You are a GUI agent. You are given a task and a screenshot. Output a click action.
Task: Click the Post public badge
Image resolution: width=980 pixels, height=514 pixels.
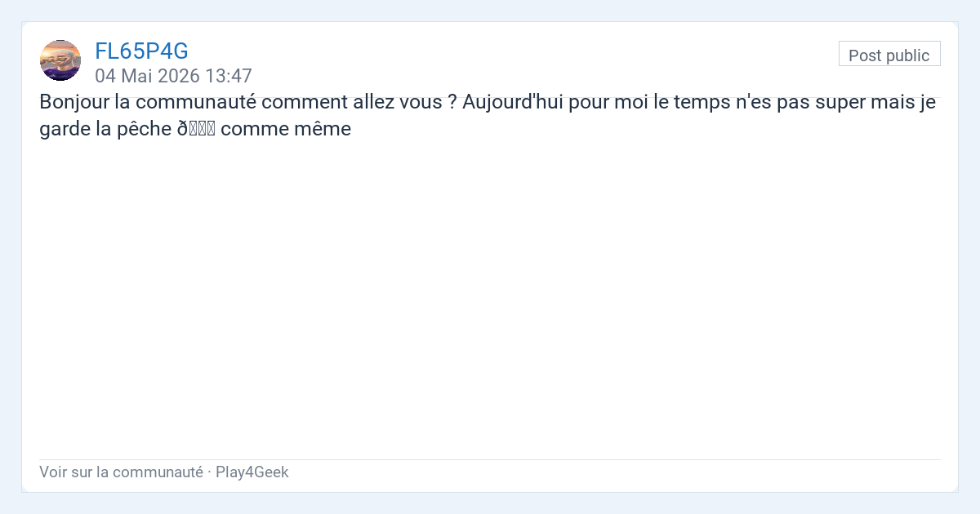(x=889, y=55)
